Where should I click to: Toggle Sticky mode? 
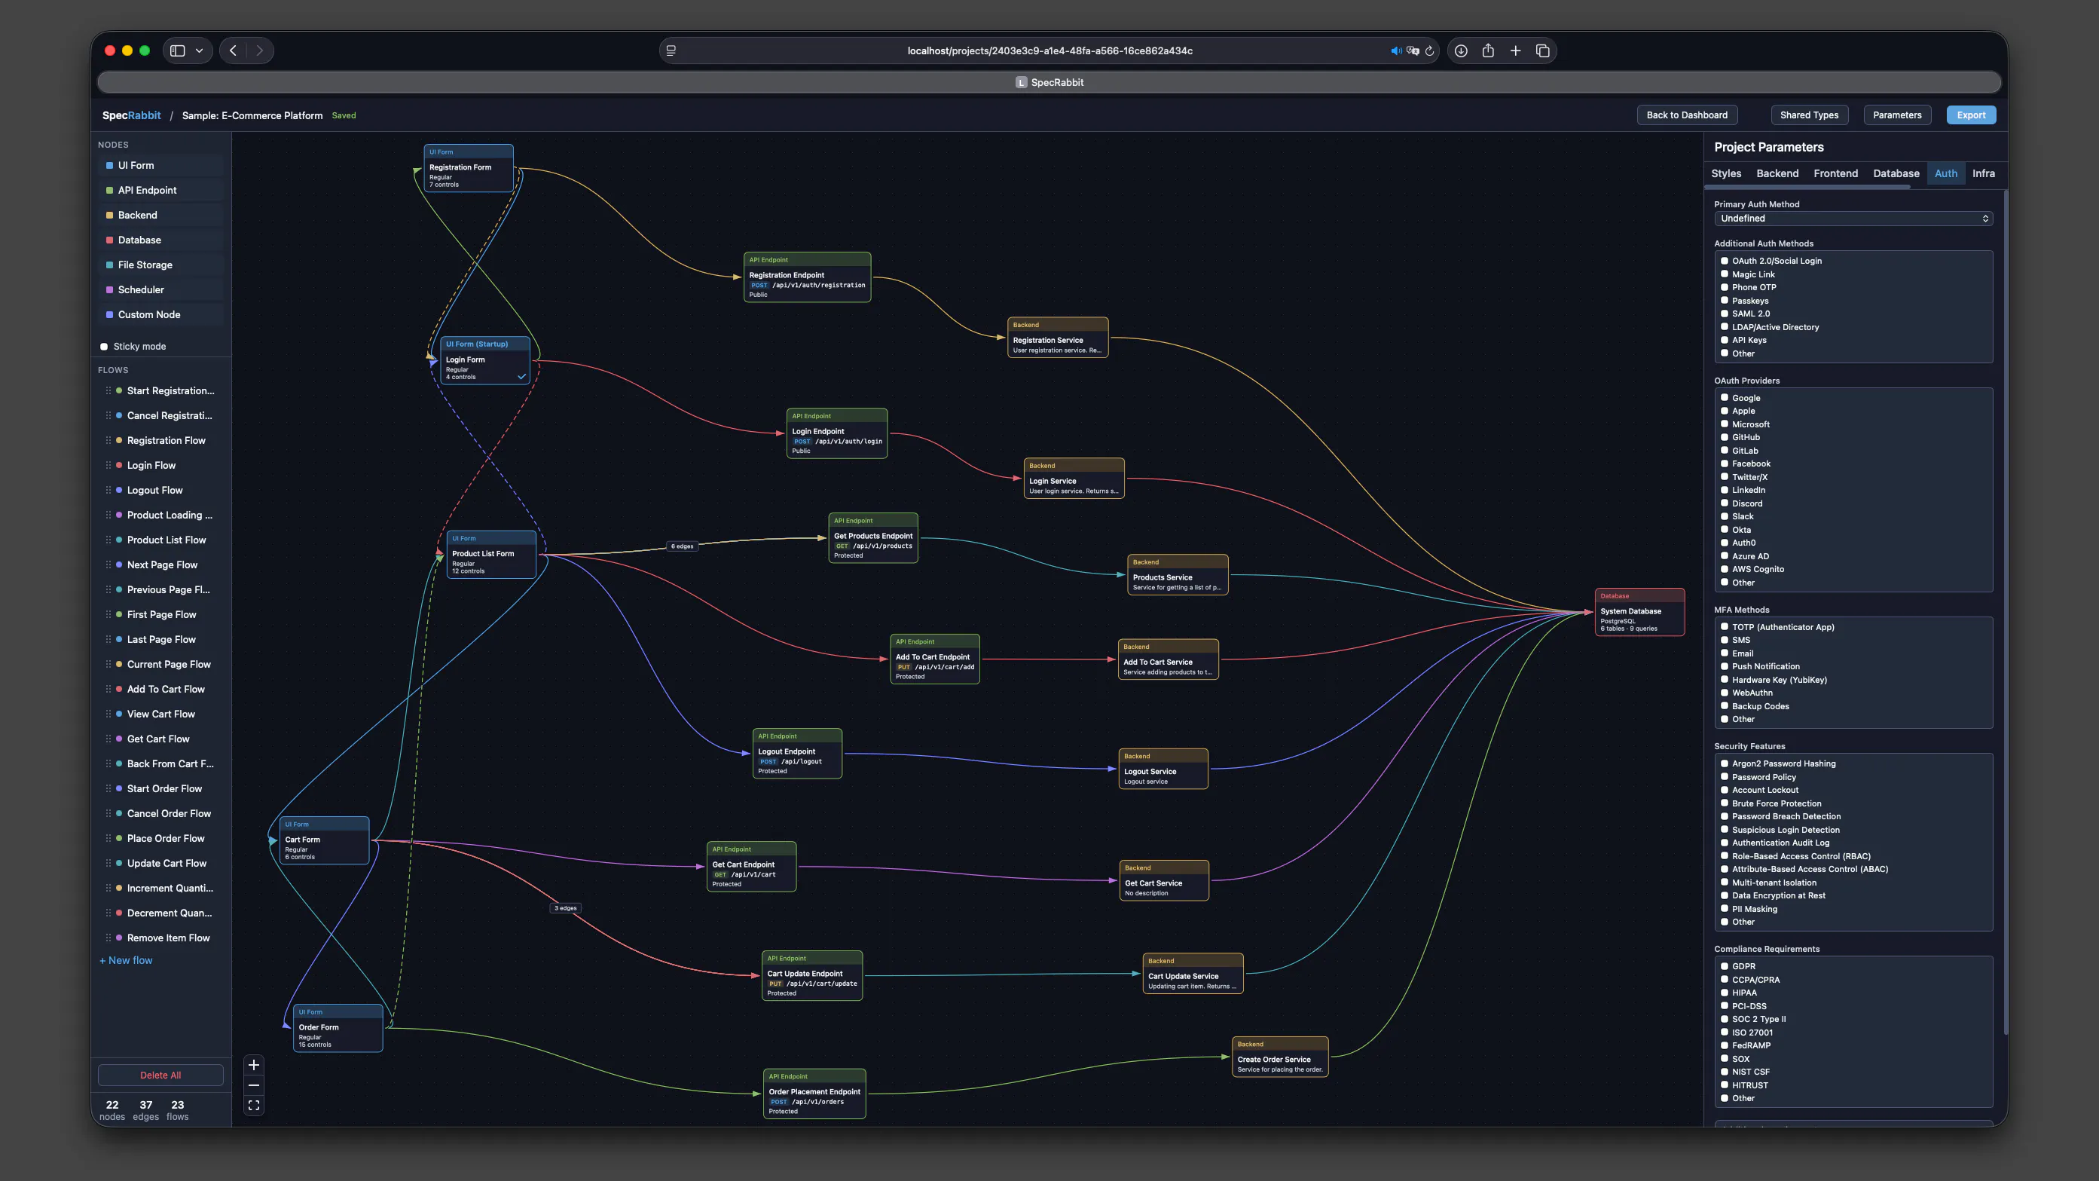pos(104,347)
